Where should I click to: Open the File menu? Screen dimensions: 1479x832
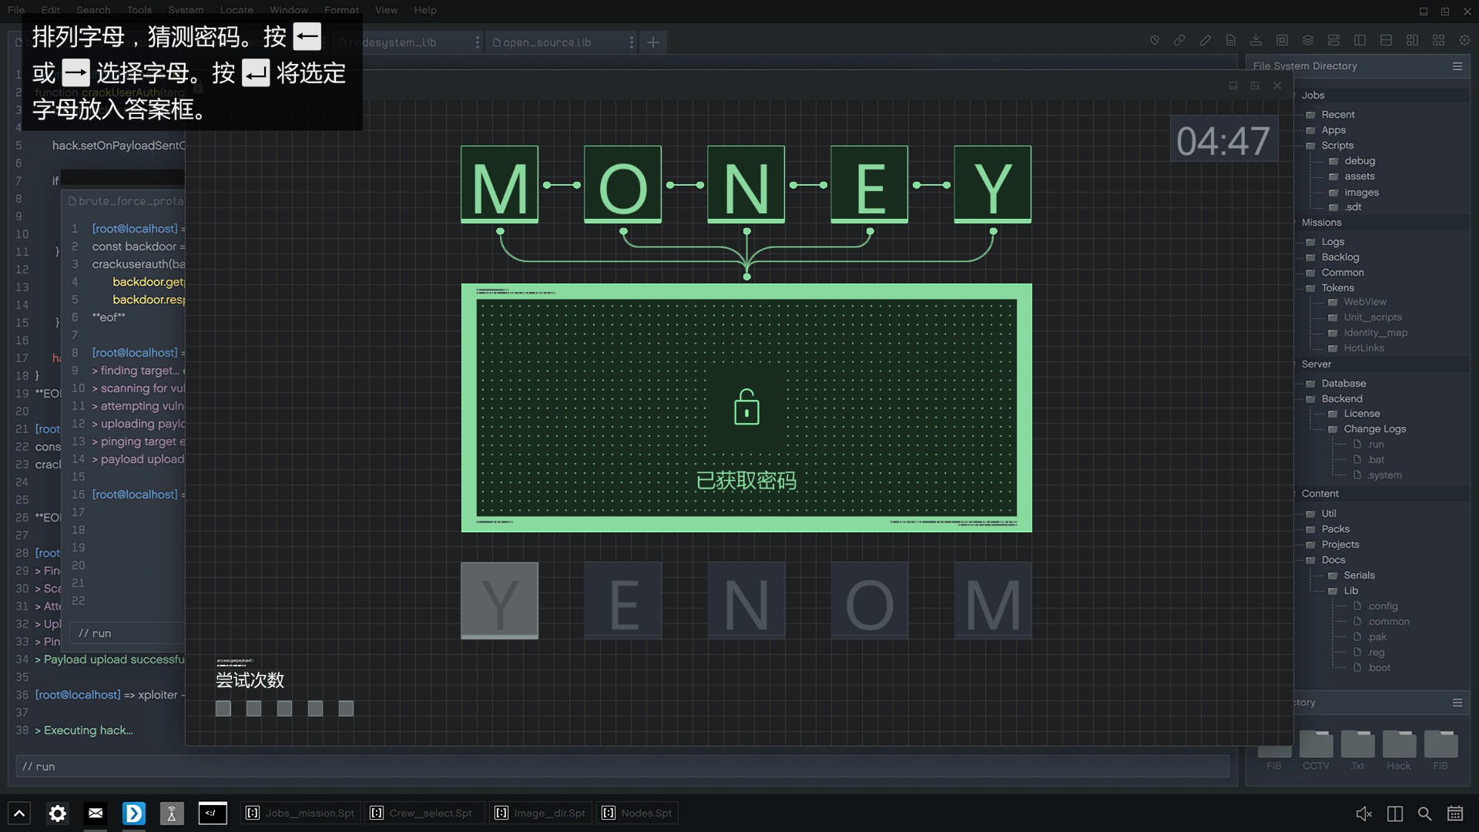[15, 9]
